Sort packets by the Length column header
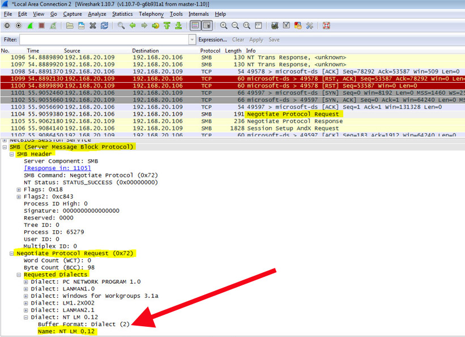The height and width of the screenshot is (337, 465). click(x=233, y=51)
